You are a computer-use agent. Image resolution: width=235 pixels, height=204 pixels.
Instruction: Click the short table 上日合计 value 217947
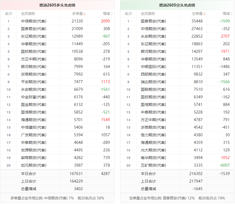tap(196, 182)
